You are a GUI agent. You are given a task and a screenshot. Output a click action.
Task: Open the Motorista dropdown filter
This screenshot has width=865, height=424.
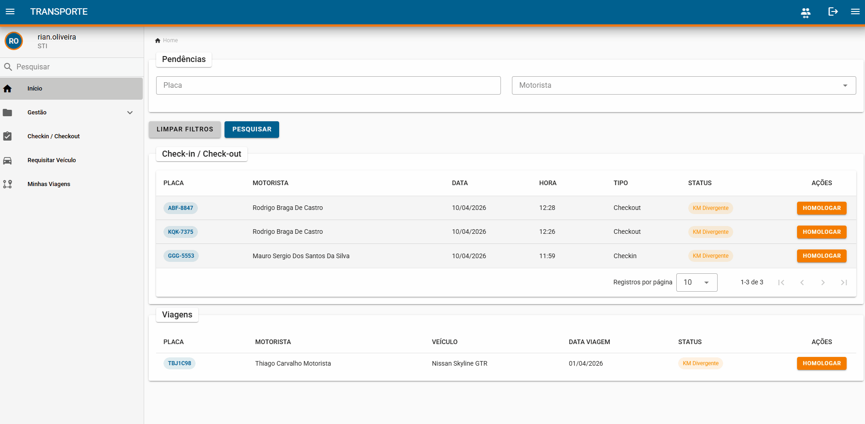point(684,85)
